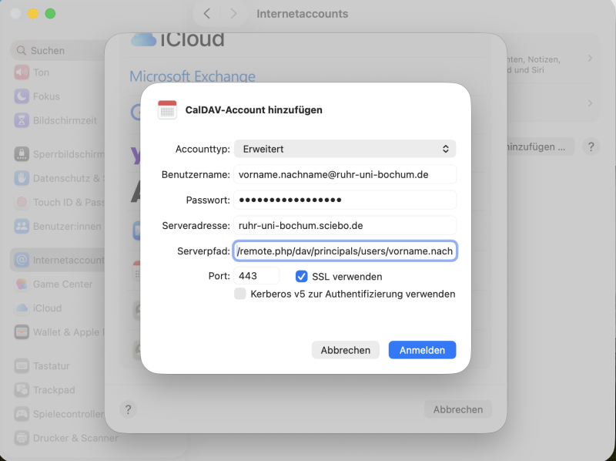This screenshot has width=616, height=461.
Task: Select Internetaccounts in the sidebar
Action: click(x=59, y=260)
